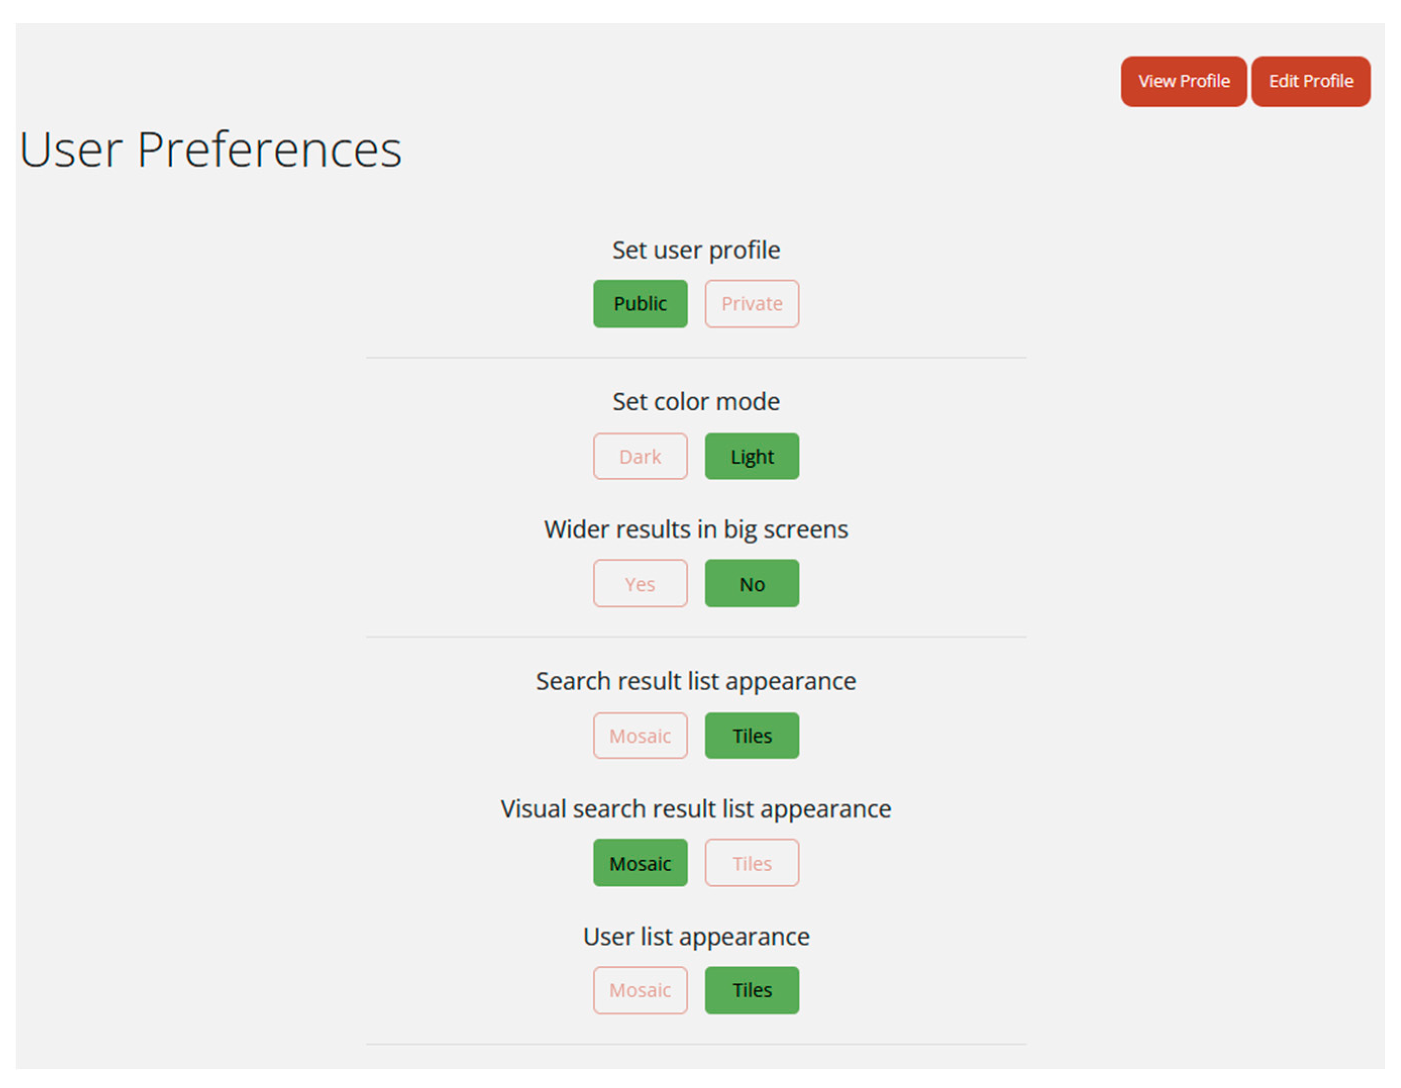Open the View Profile page

point(1183,81)
